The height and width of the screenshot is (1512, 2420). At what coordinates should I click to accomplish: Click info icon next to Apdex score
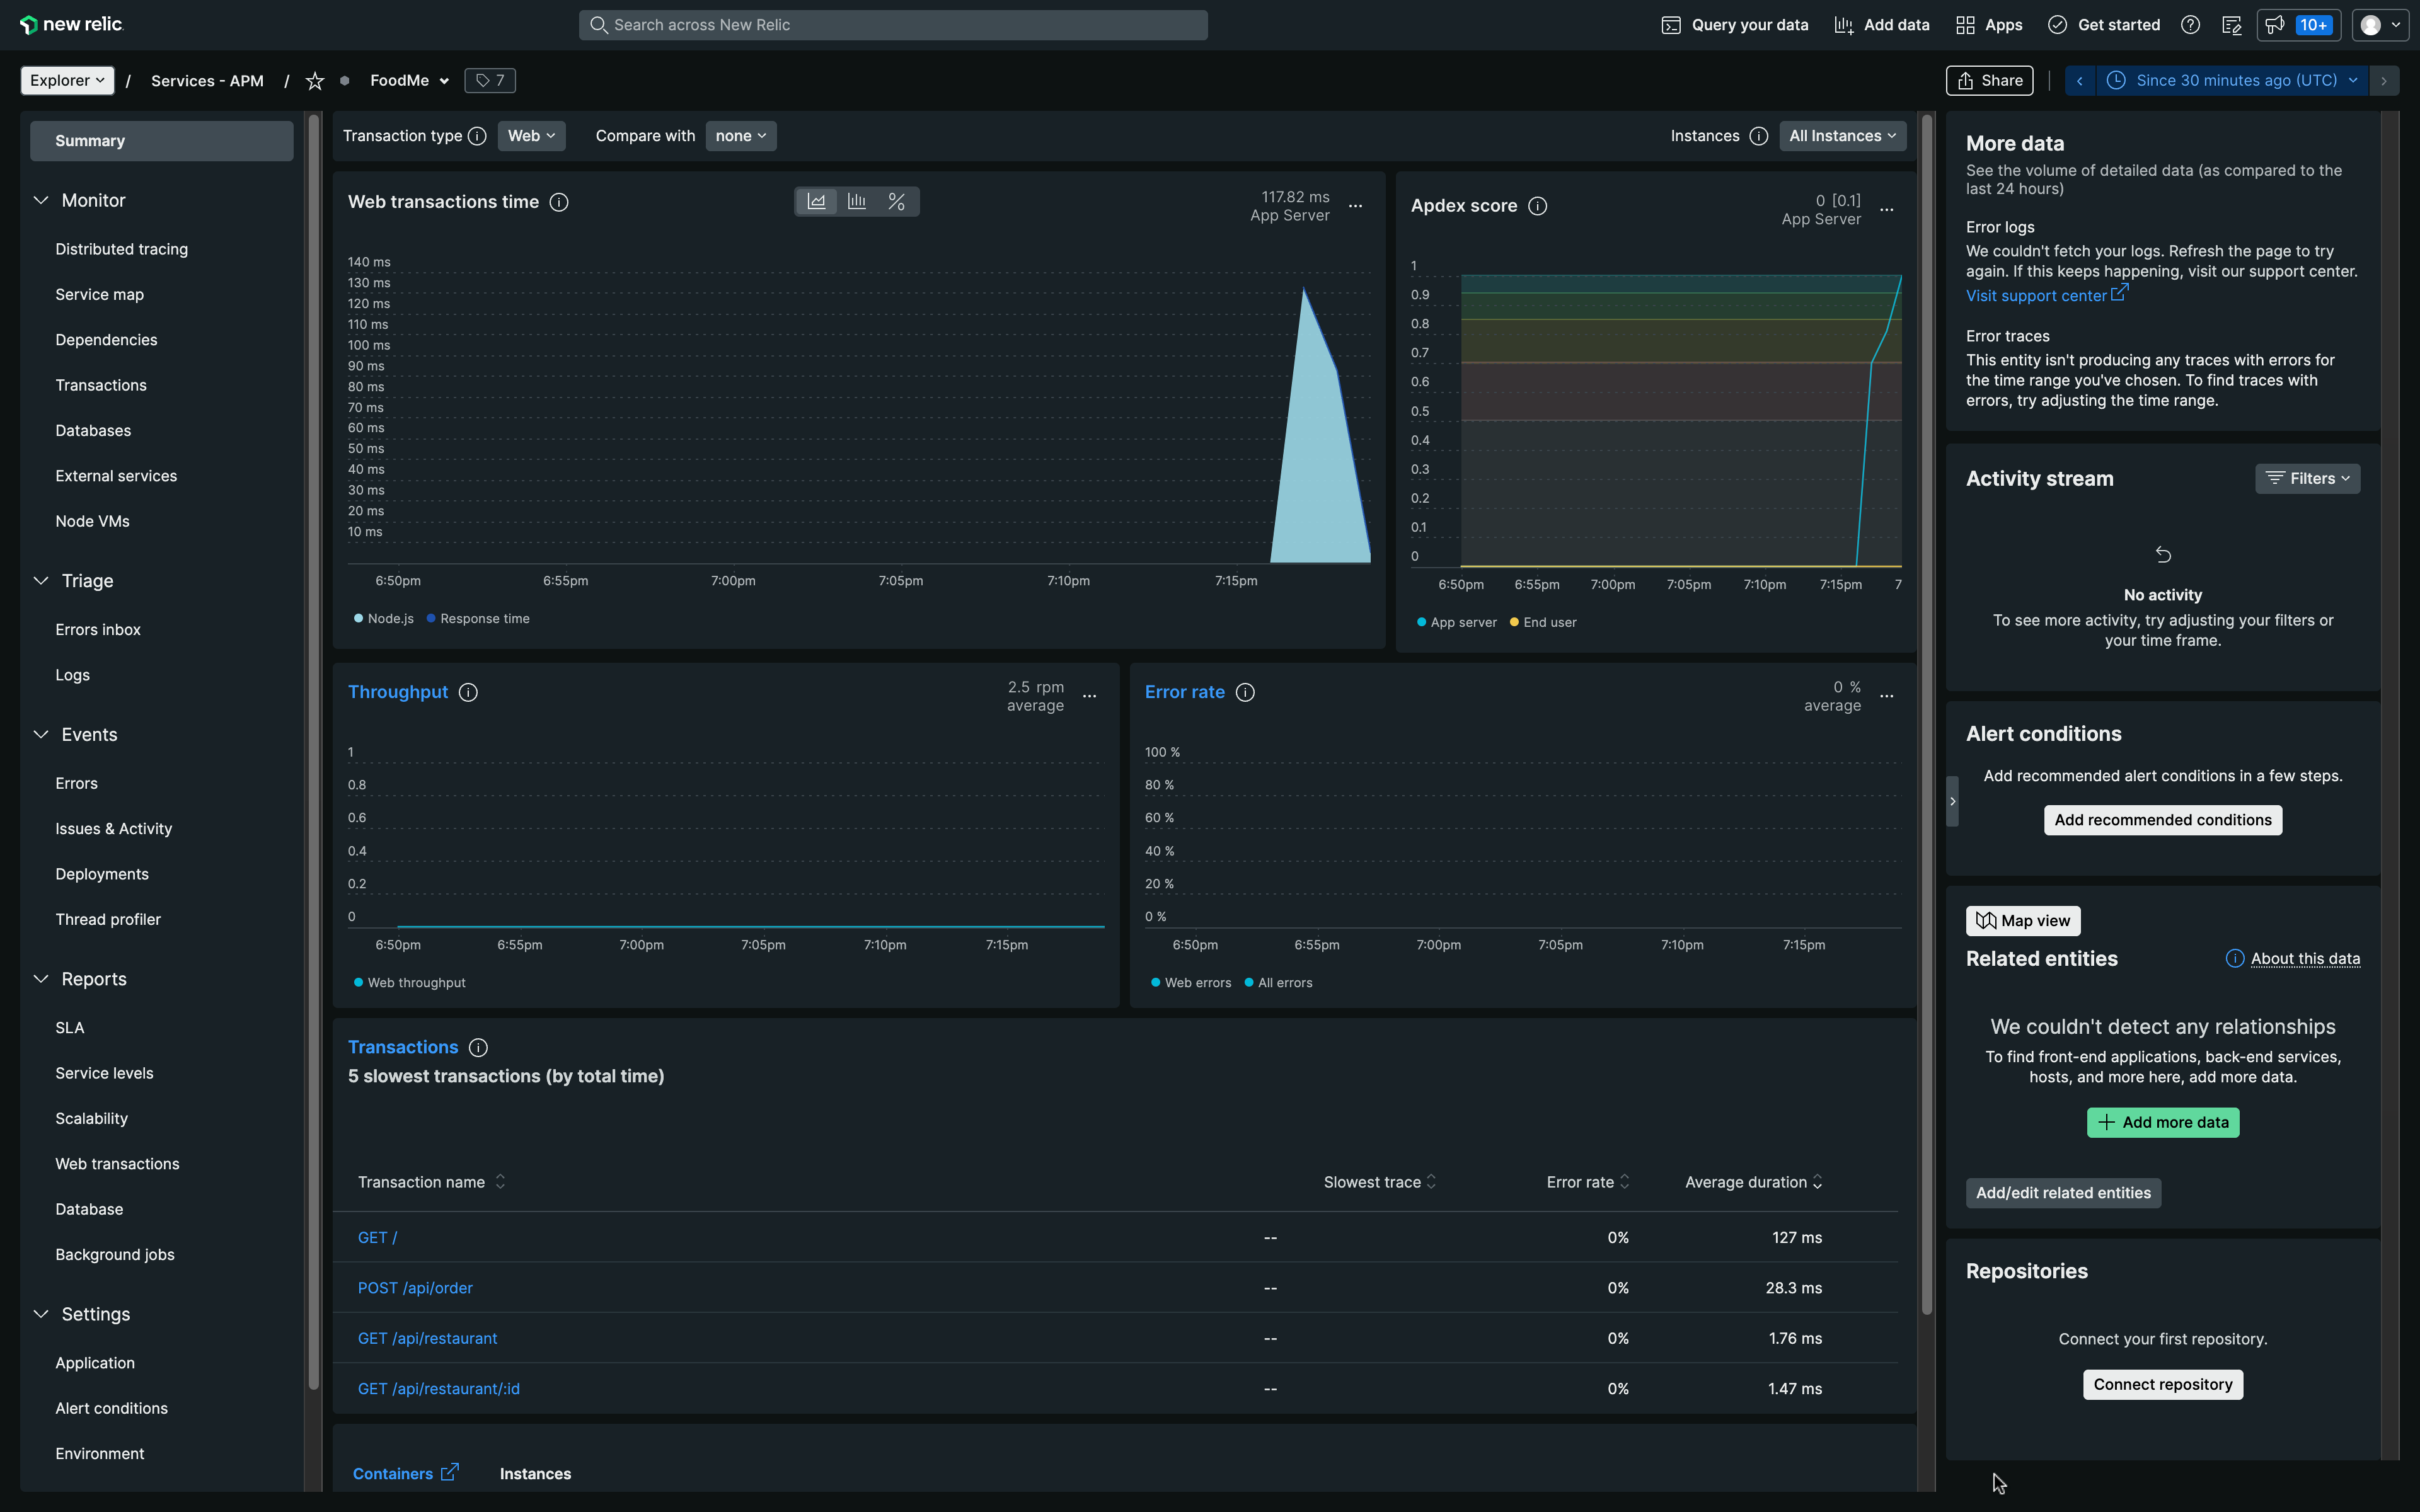pyautogui.click(x=1538, y=206)
